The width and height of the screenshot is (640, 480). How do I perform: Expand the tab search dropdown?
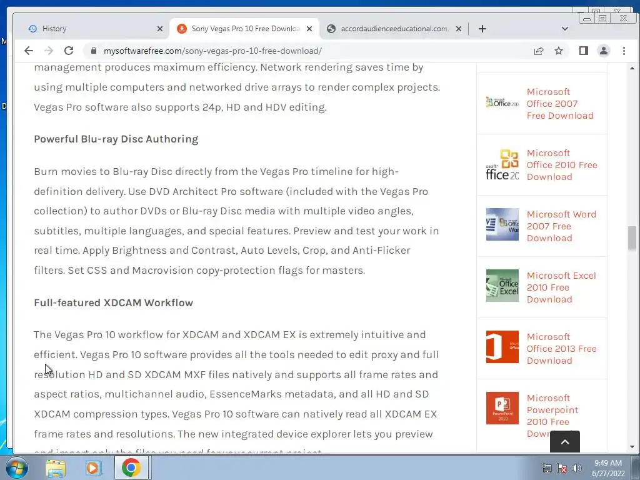pos(565,29)
